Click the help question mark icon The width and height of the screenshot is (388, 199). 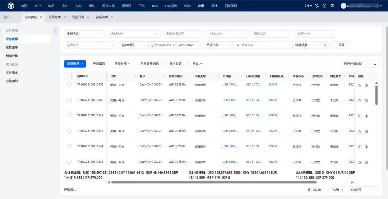324,6
